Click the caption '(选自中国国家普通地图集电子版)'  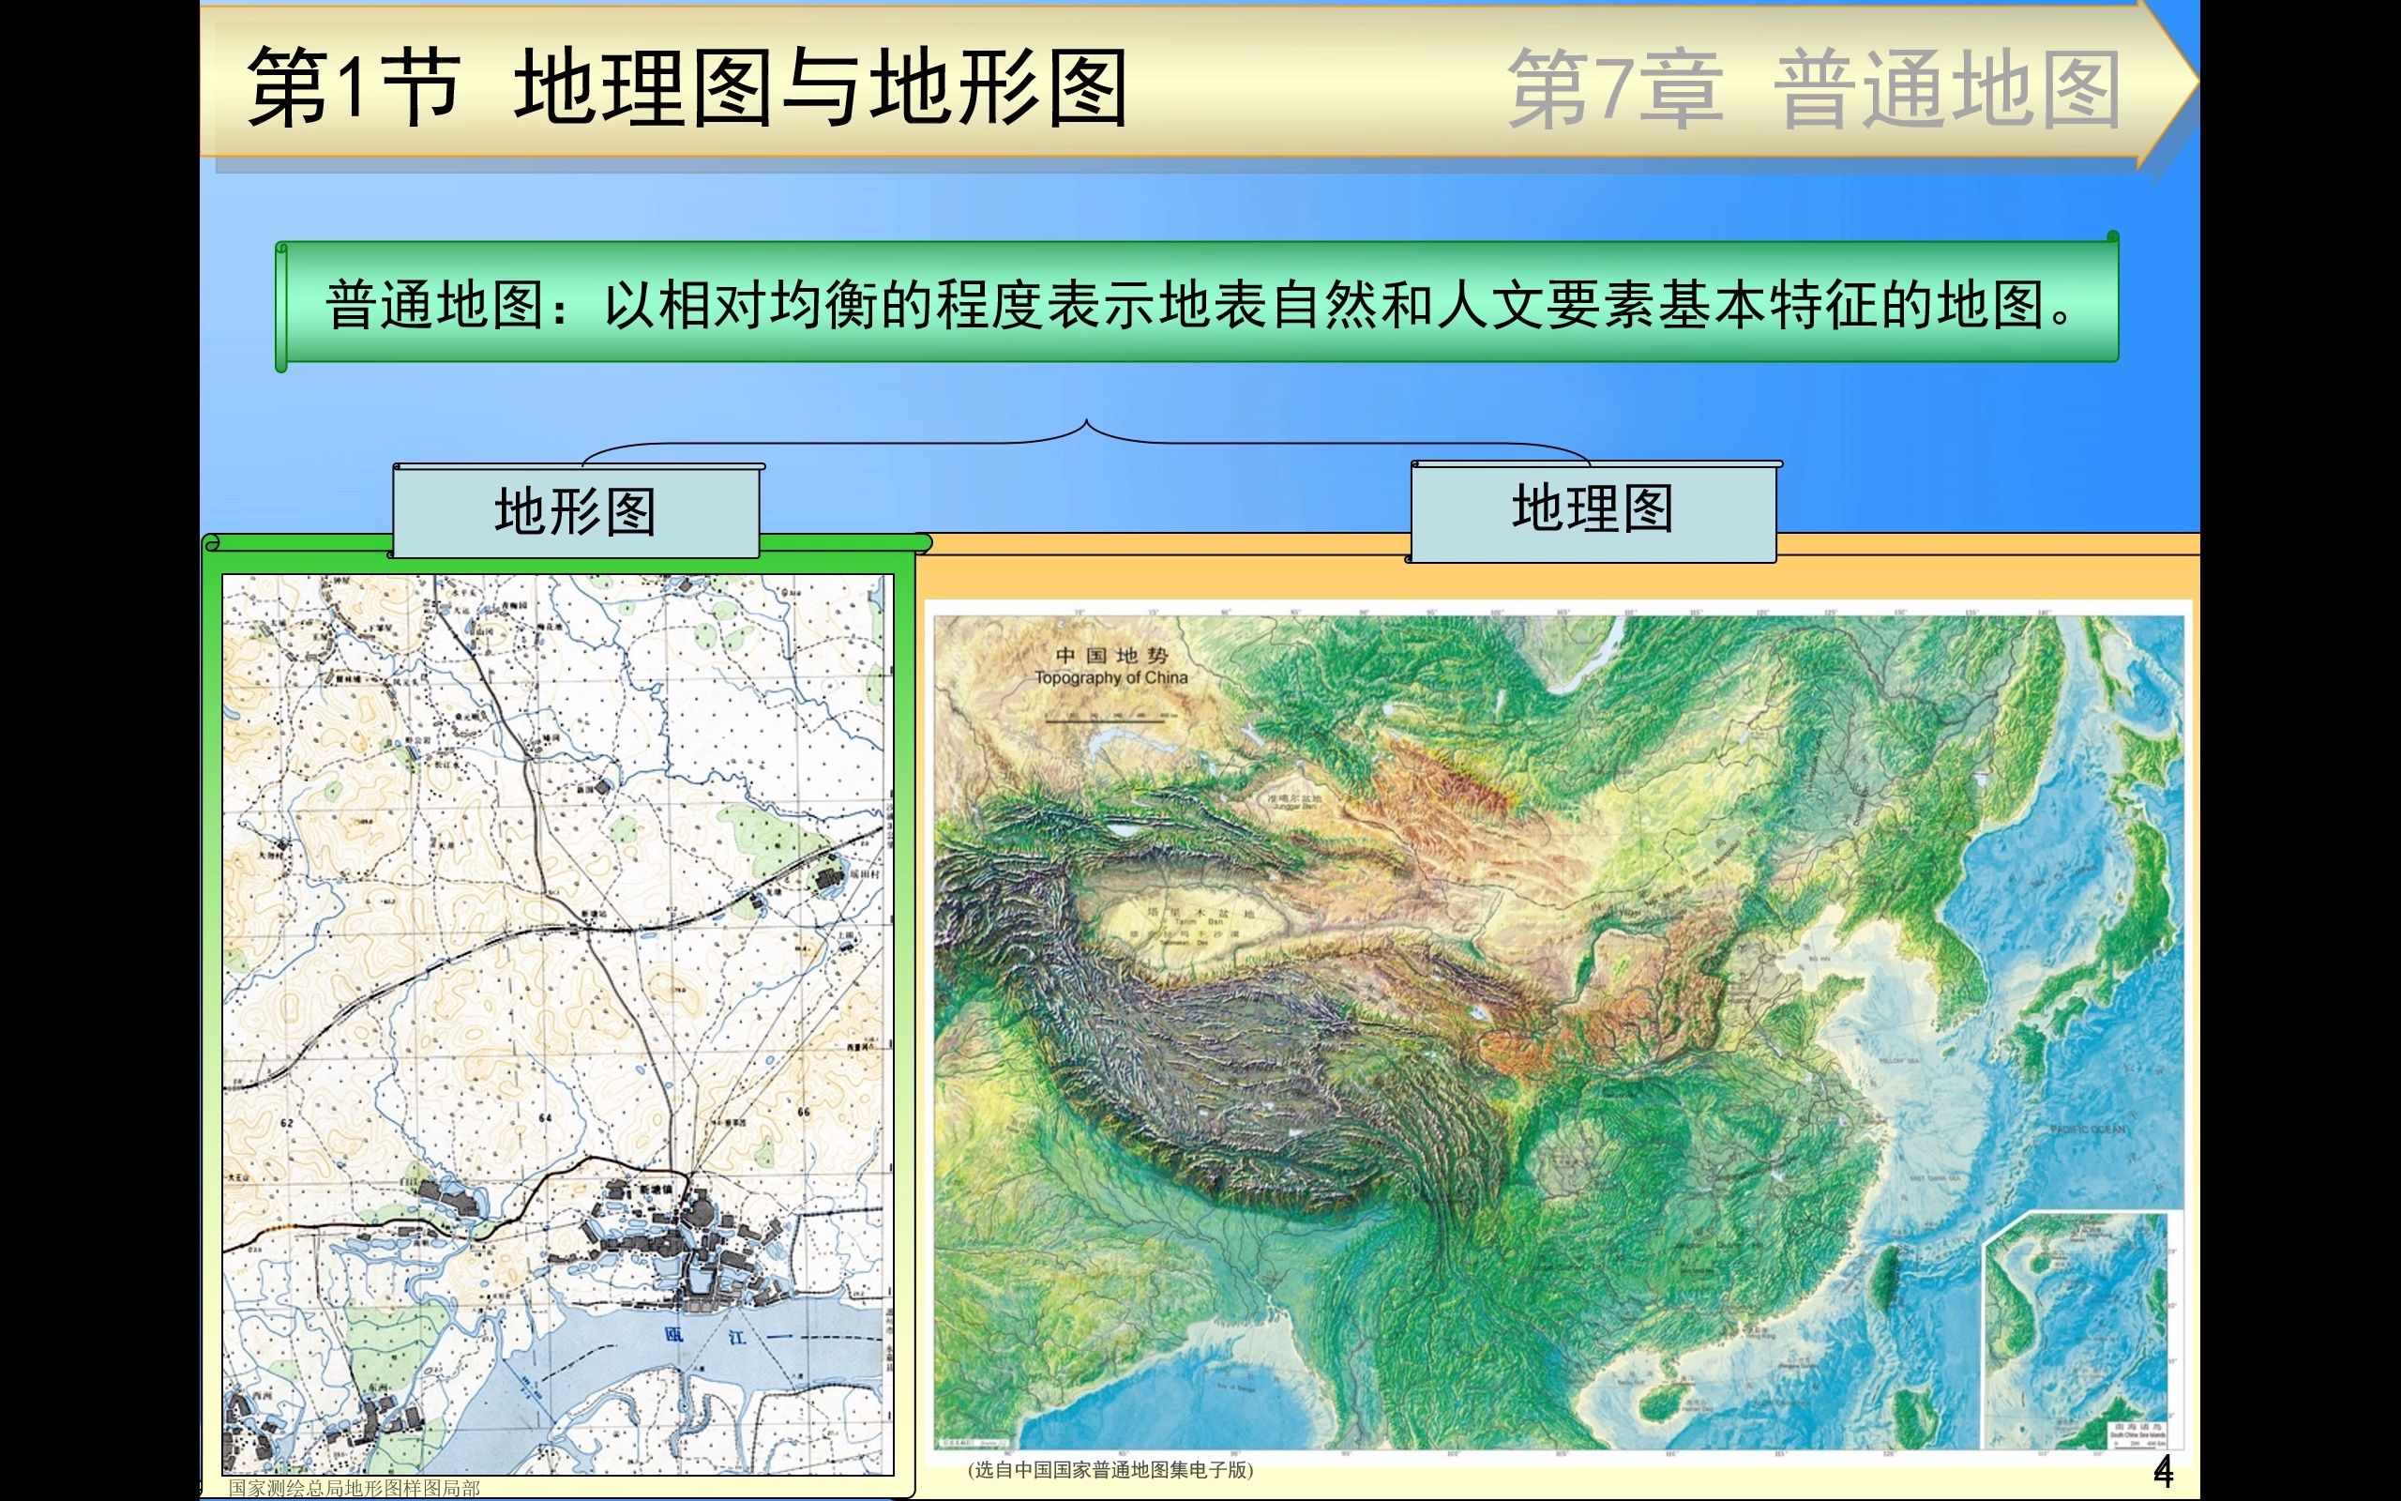[x=1111, y=1470]
